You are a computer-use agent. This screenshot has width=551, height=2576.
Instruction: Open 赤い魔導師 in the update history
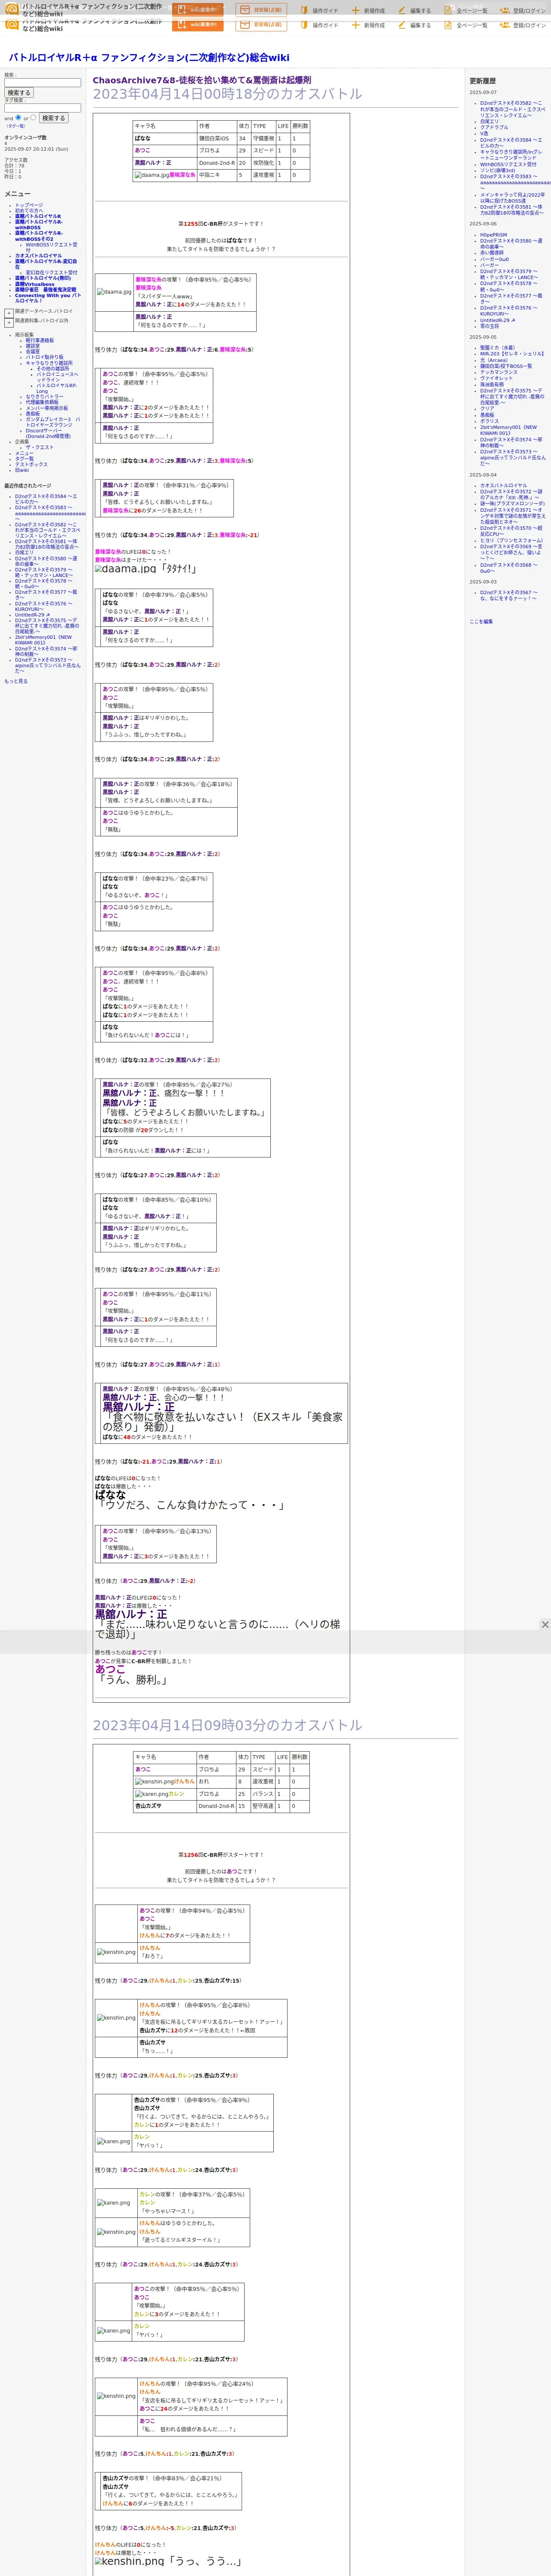point(492,253)
